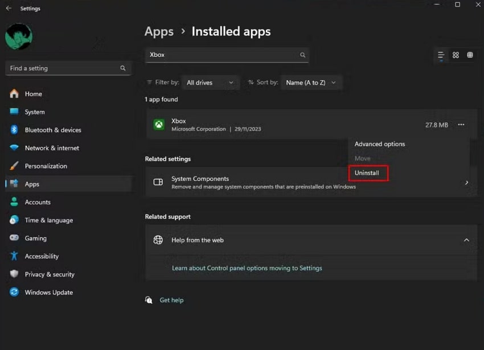This screenshot has width=484, height=350.
Task: Open Time & language settings
Action: tap(69, 220)
